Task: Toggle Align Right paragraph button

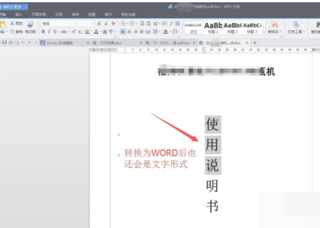Action: 135,31
